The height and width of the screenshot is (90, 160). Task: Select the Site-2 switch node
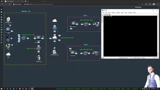(85, 53)
